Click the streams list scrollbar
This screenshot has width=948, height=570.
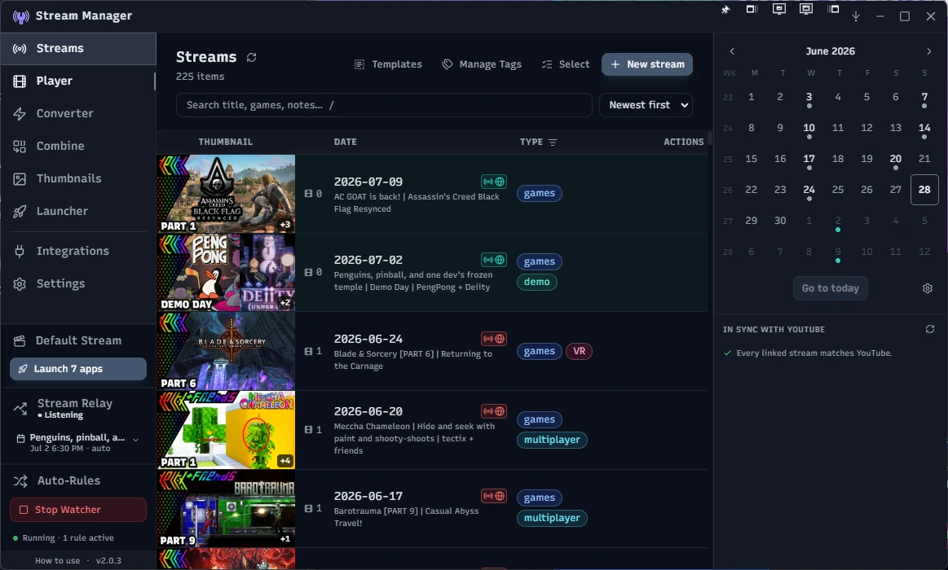[x=710, y=138]
